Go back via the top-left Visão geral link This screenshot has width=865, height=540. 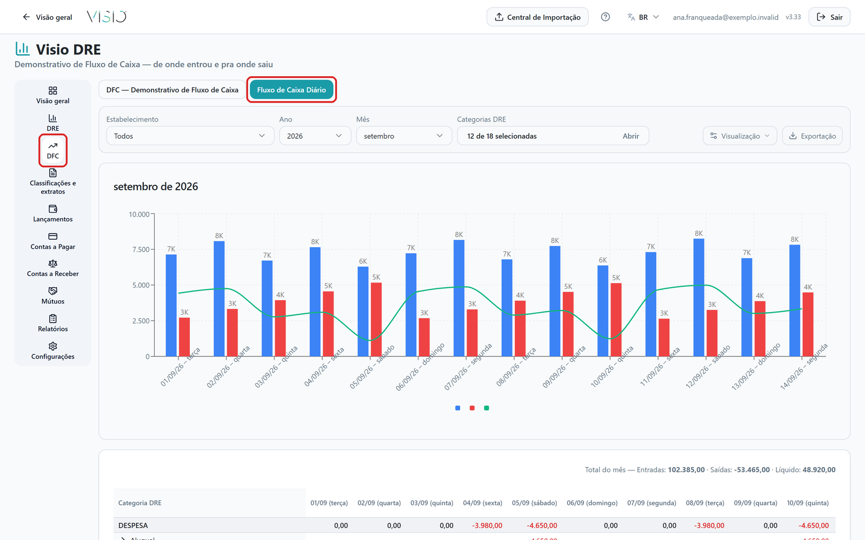(47, 17)
